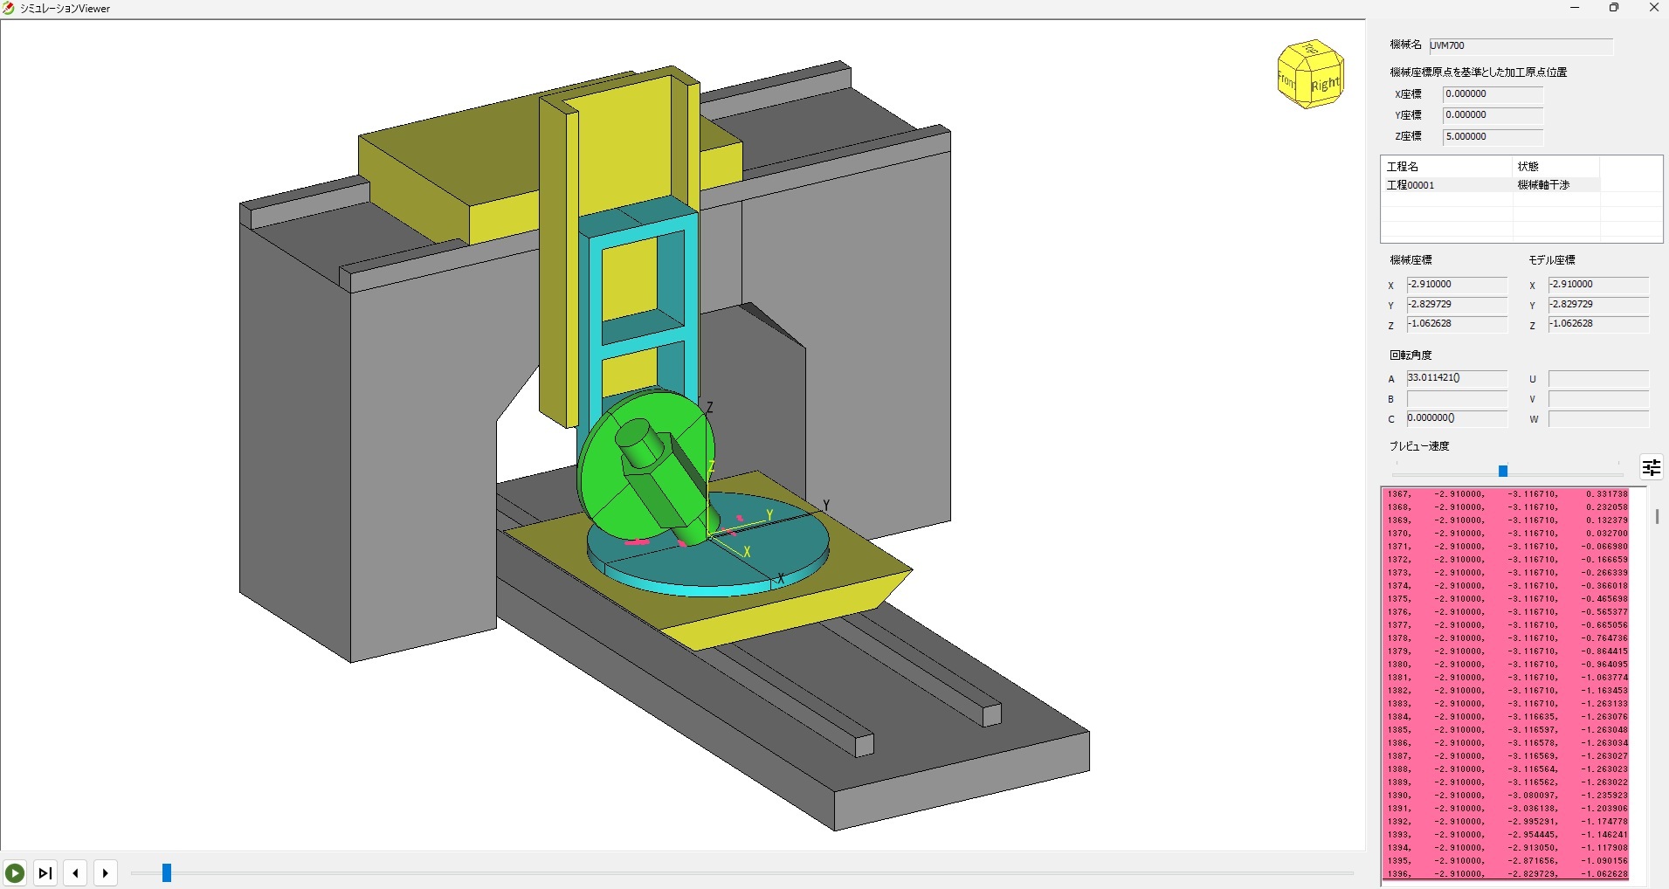Click the machine coordinate Y field
The image size is (1669, 889).
tap(1457, 305)
